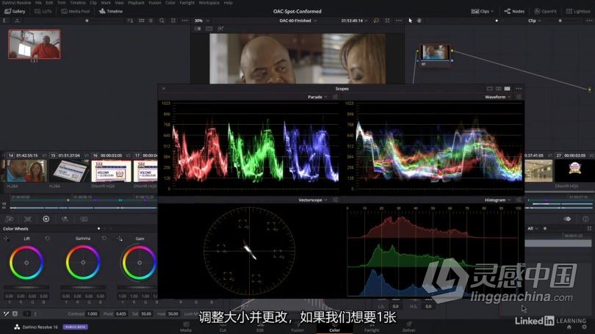
Task: Select the node editor pointer tool
Action: [410, 21]
